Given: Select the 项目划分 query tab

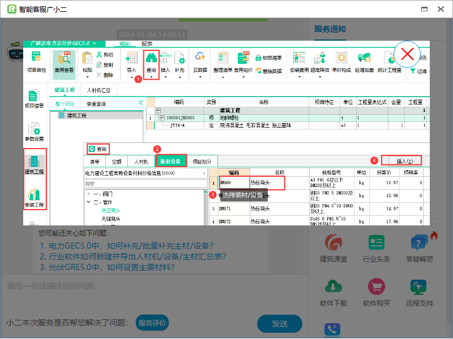Looking at the screenshot, I should pos(202,162).
